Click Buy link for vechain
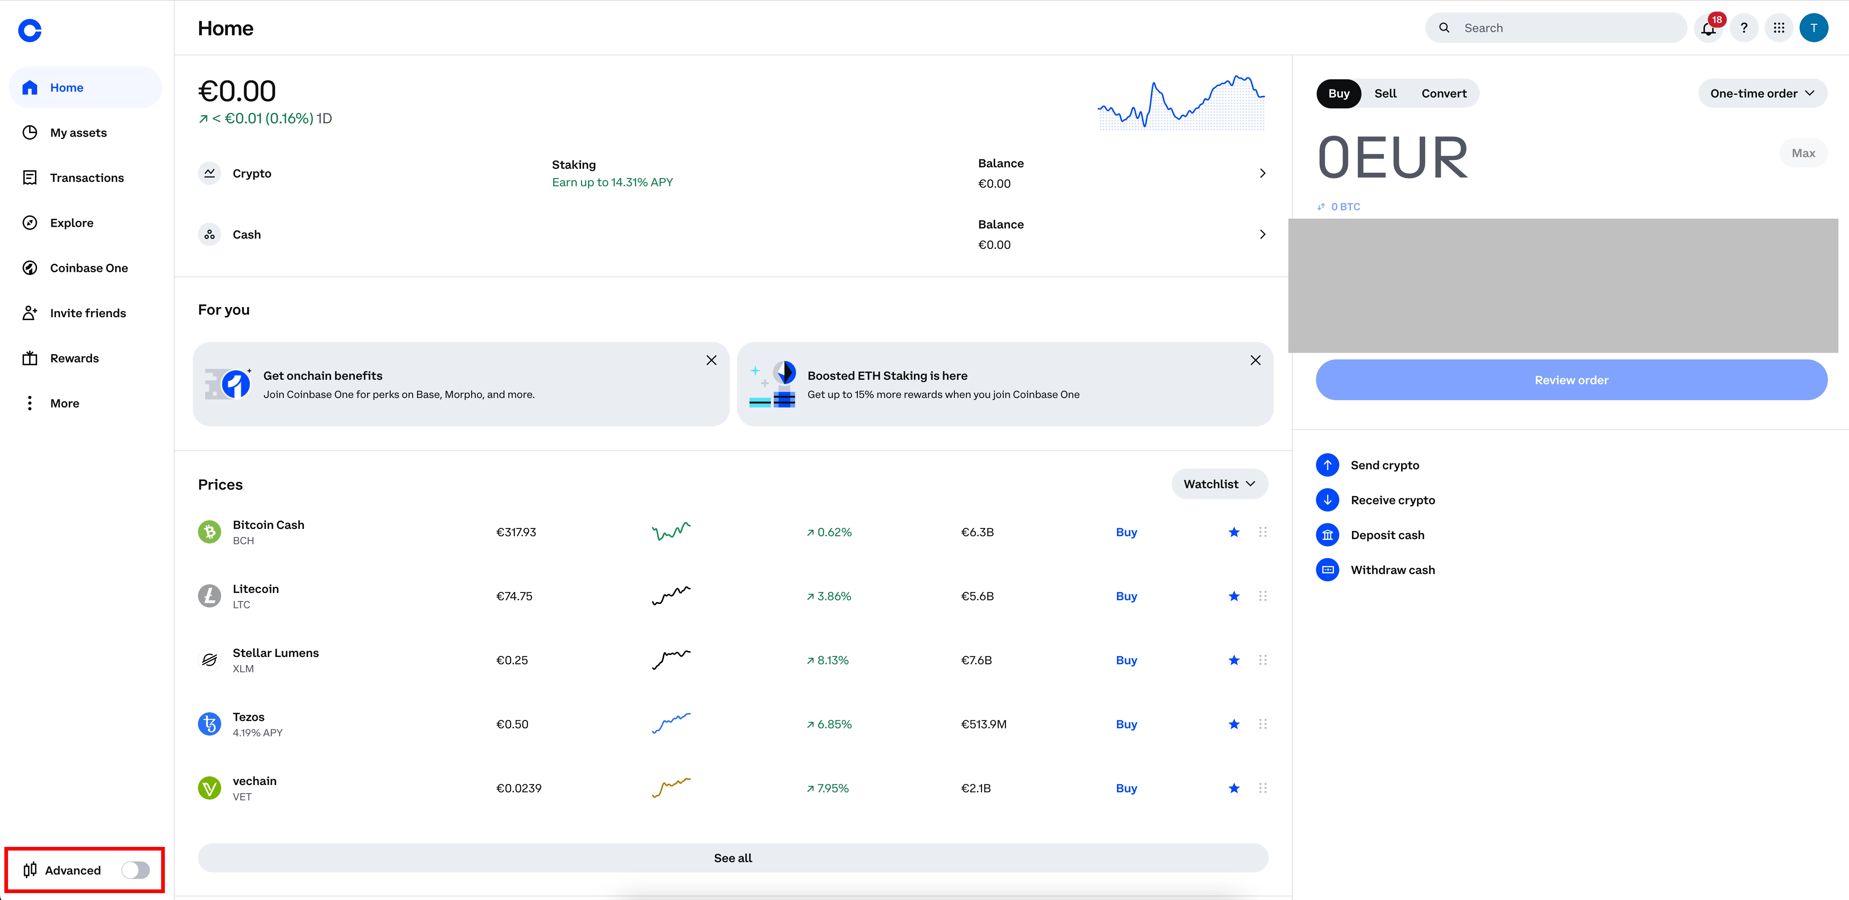Viewport: 1849px width, 900px height. coord(1126,788)
